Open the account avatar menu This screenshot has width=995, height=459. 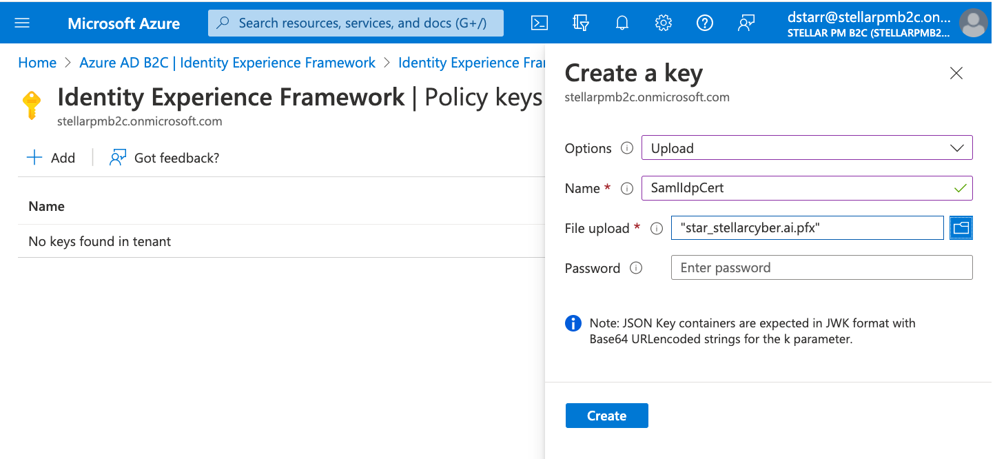(973, 22)
